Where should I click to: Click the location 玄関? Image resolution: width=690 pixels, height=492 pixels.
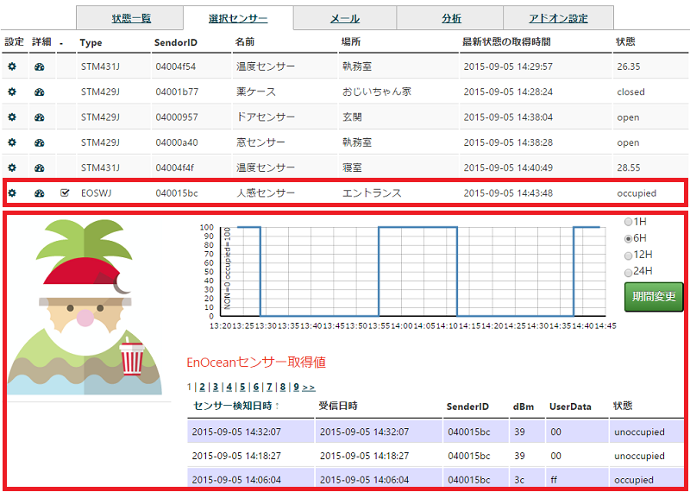tap(352, 117)
